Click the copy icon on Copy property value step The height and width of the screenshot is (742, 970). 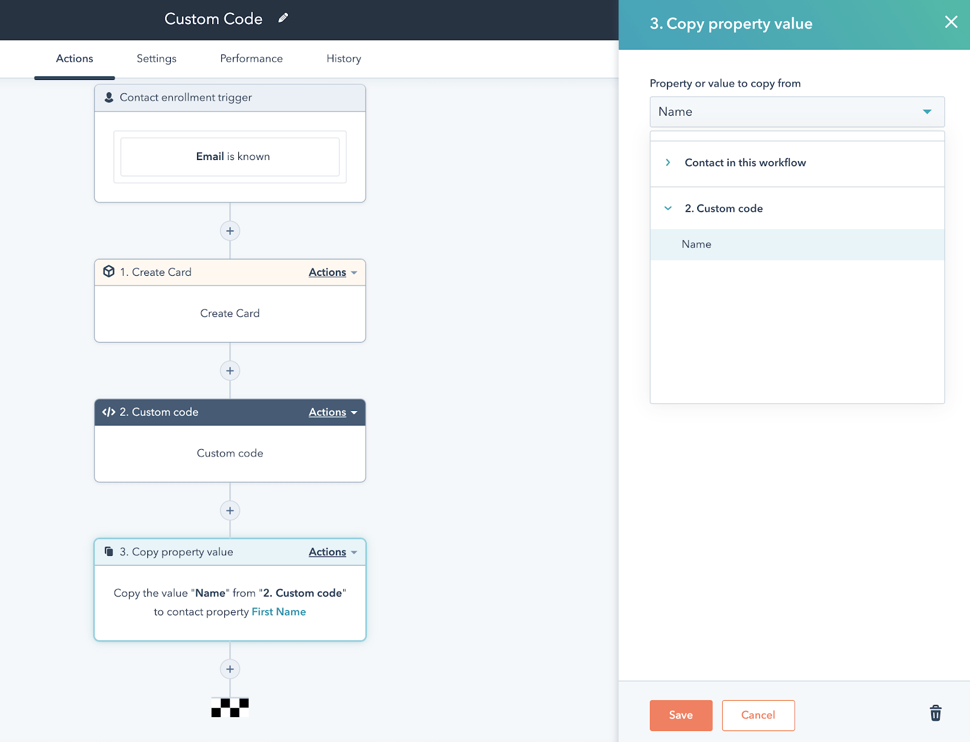pyautogui.click(x=108, y=552)
